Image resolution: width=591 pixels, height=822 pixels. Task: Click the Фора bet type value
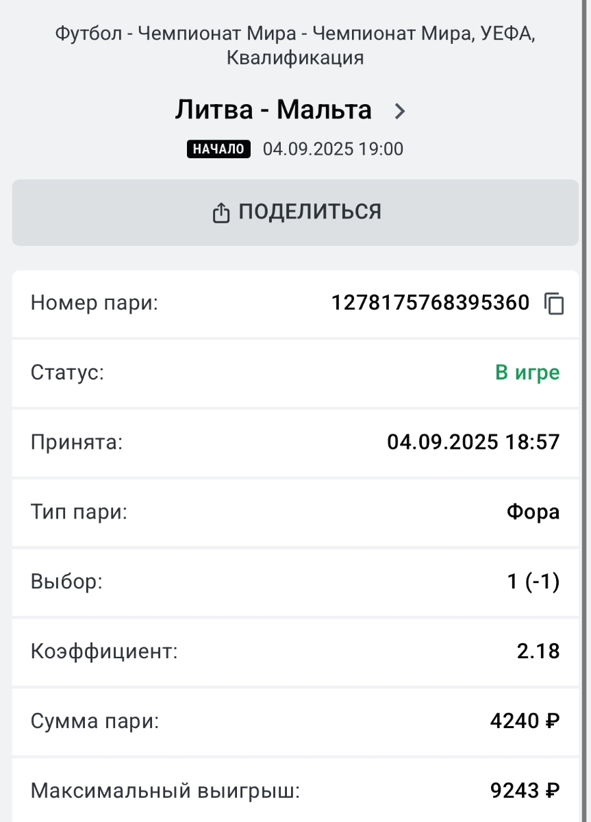point(533,512)
